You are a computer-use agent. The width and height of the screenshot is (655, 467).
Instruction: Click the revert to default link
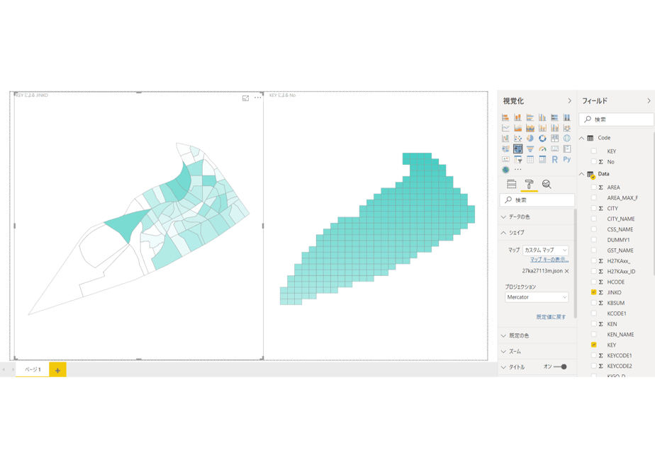coord(551,317)
